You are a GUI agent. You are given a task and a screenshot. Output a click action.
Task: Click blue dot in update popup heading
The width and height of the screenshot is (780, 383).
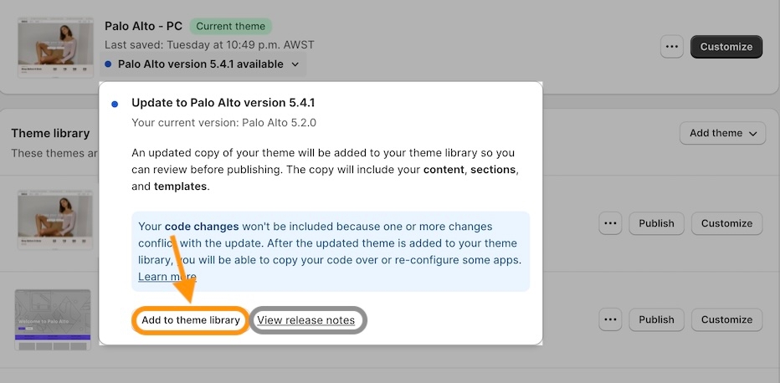tap(115, 105)
